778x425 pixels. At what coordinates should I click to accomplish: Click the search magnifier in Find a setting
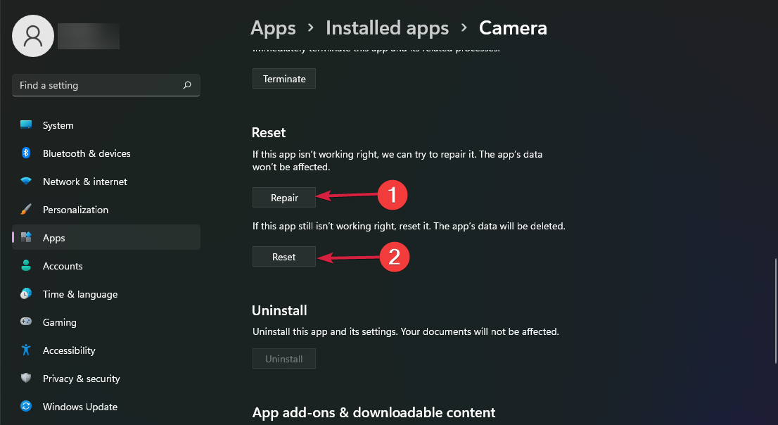click(187, 85)
